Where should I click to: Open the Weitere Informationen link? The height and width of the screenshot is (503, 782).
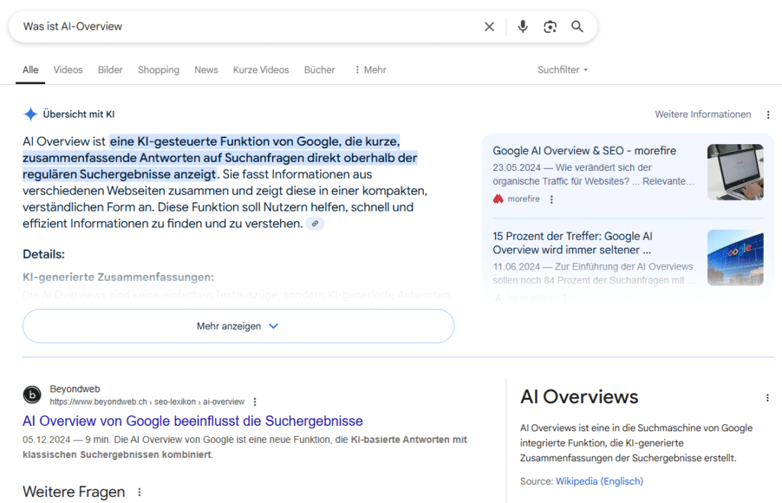(x=703, y=114)
